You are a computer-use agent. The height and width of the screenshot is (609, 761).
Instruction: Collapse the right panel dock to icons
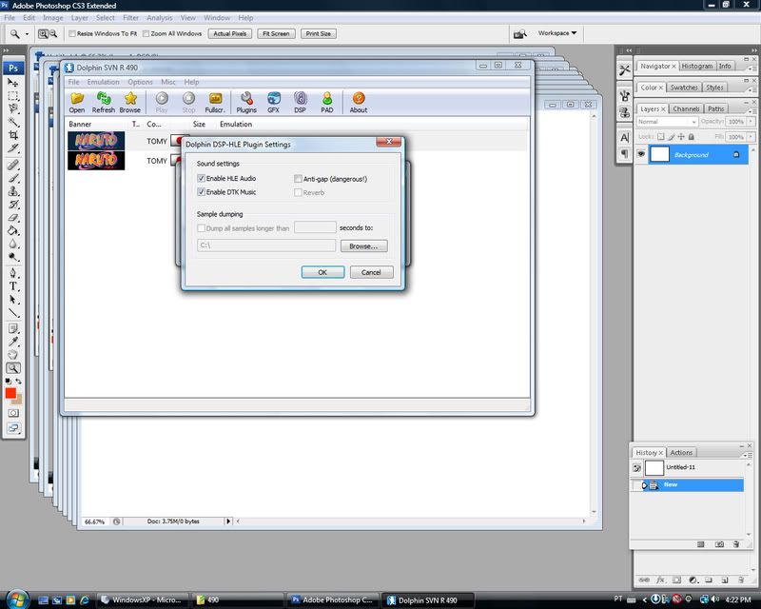point(753,50)
